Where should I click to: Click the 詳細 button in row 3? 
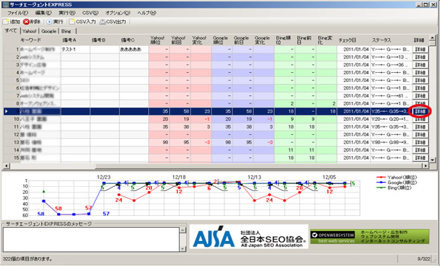420,65
